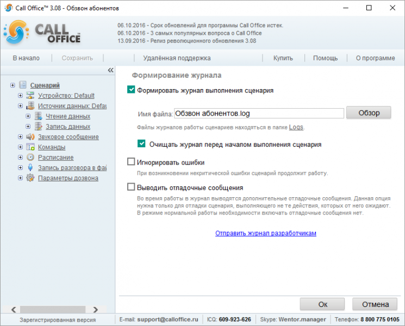
Task: Expand the Чтение данных node
Action: click(28, 116)
